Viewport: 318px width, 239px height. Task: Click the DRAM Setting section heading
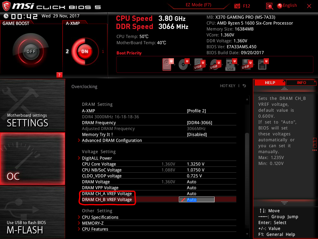(x=97, y=104)
